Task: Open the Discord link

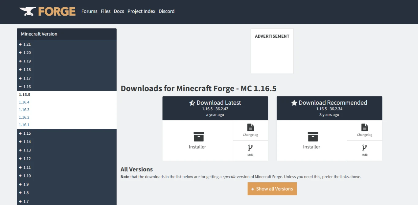Action: tap(166, 11)
